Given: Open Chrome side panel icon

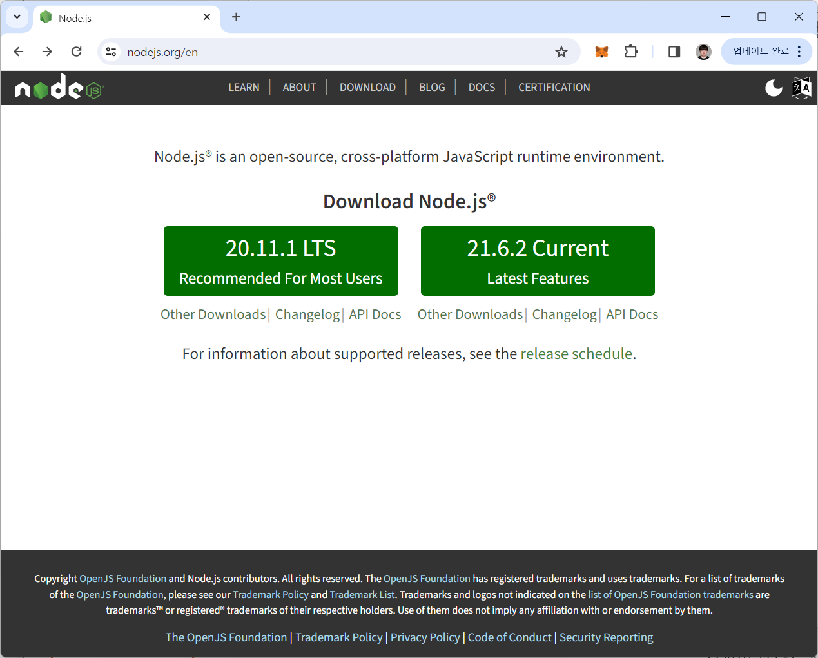Looking at the screenshot, I should click(674, 52).
